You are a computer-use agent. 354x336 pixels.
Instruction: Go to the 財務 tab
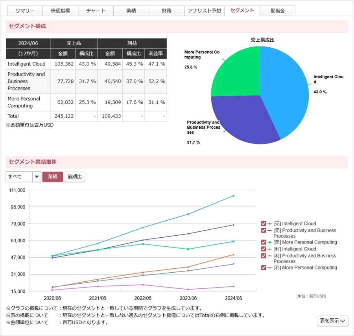[x=167, y=11]
